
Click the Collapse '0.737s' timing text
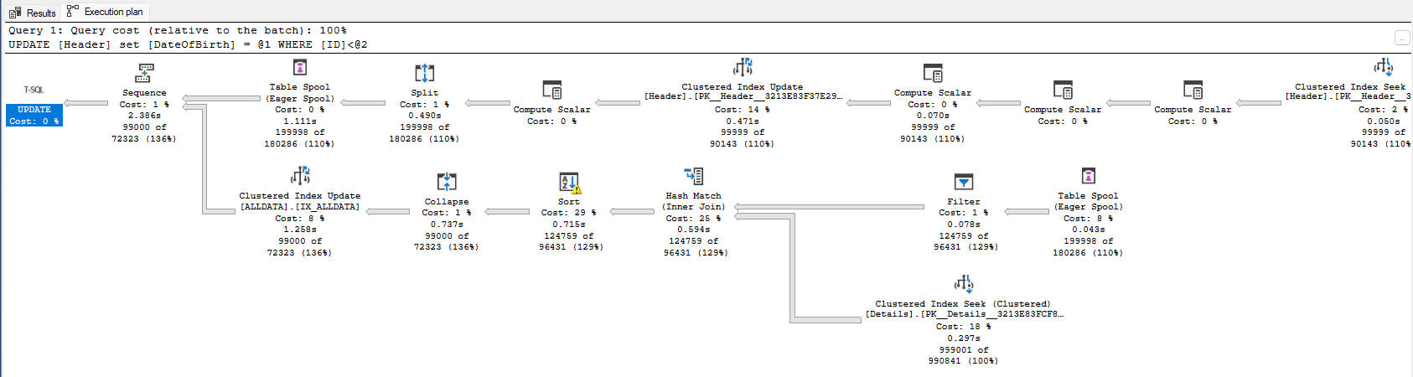[x=447, y=225]
